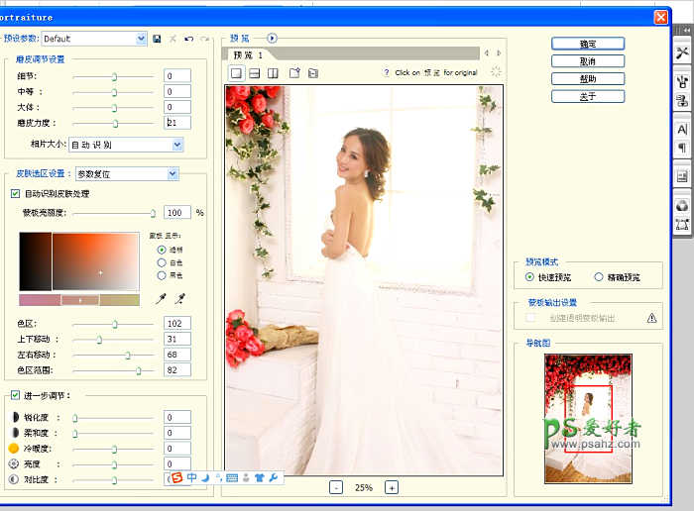This screenshot has width=694, height=511.
Task: Click the zoom in plus button
Action: (392, 487)
